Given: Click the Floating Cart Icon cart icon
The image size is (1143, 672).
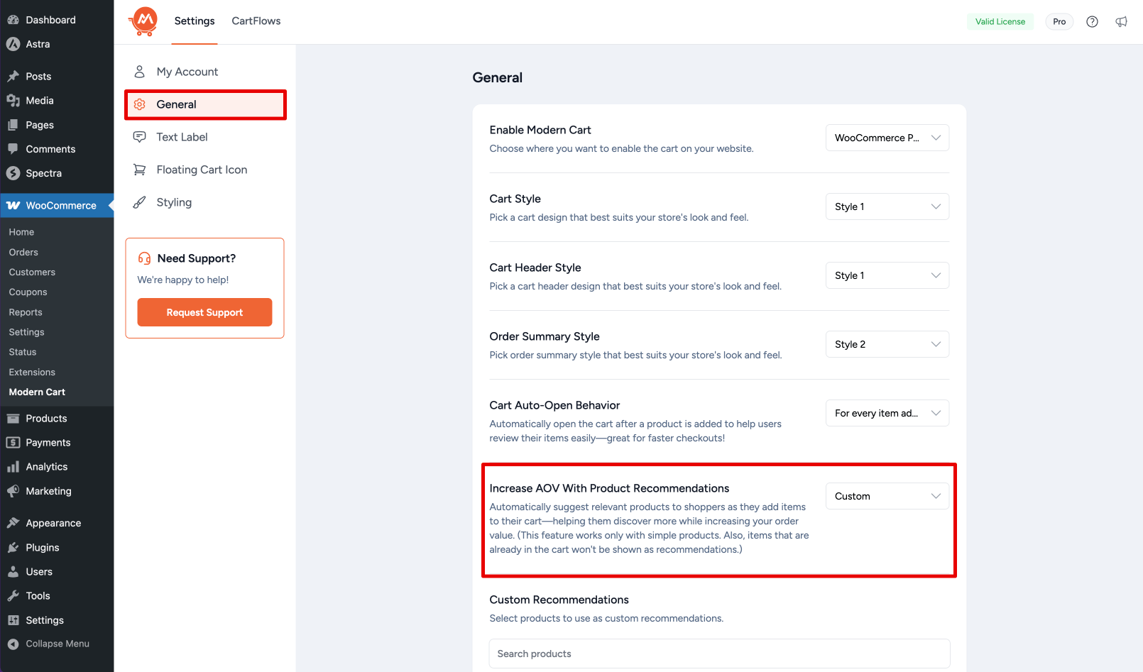Looking at the screenshot, I should click(140, 170).
